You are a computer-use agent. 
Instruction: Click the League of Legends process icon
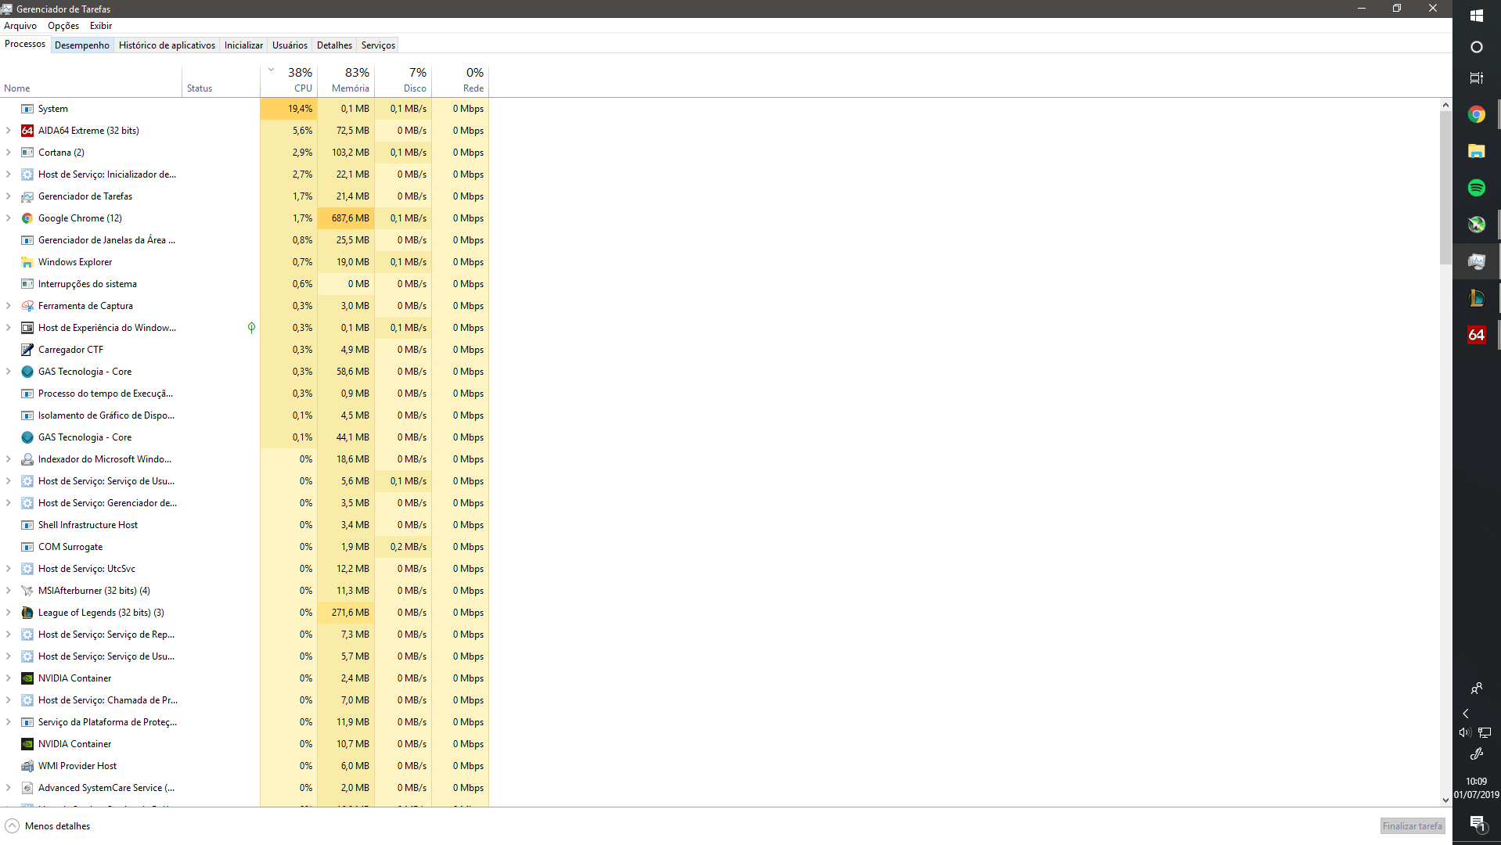coord(27,613)
